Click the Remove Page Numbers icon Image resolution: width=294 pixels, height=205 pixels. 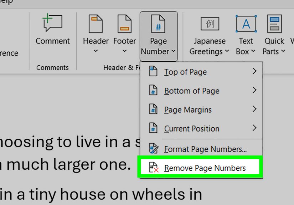tap(154, 168)
